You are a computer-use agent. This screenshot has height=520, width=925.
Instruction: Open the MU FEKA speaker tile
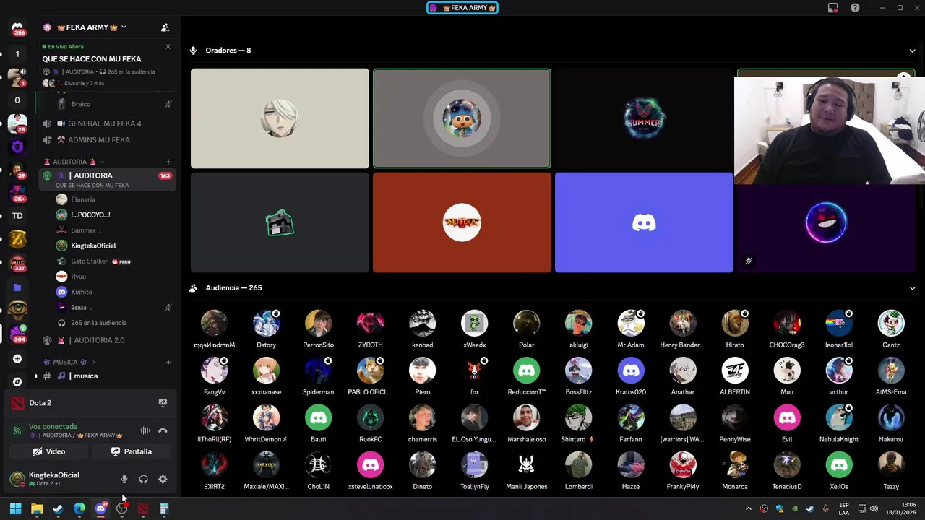[x=462, y=222]
